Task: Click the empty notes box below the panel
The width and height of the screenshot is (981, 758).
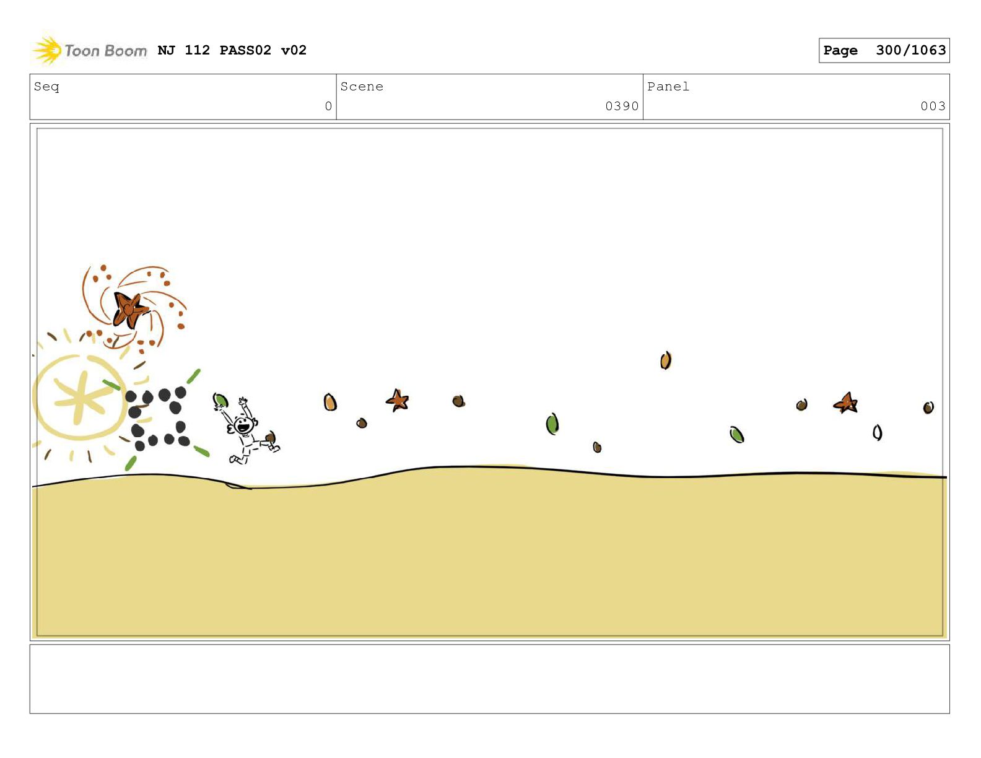Action: point(489,679)
